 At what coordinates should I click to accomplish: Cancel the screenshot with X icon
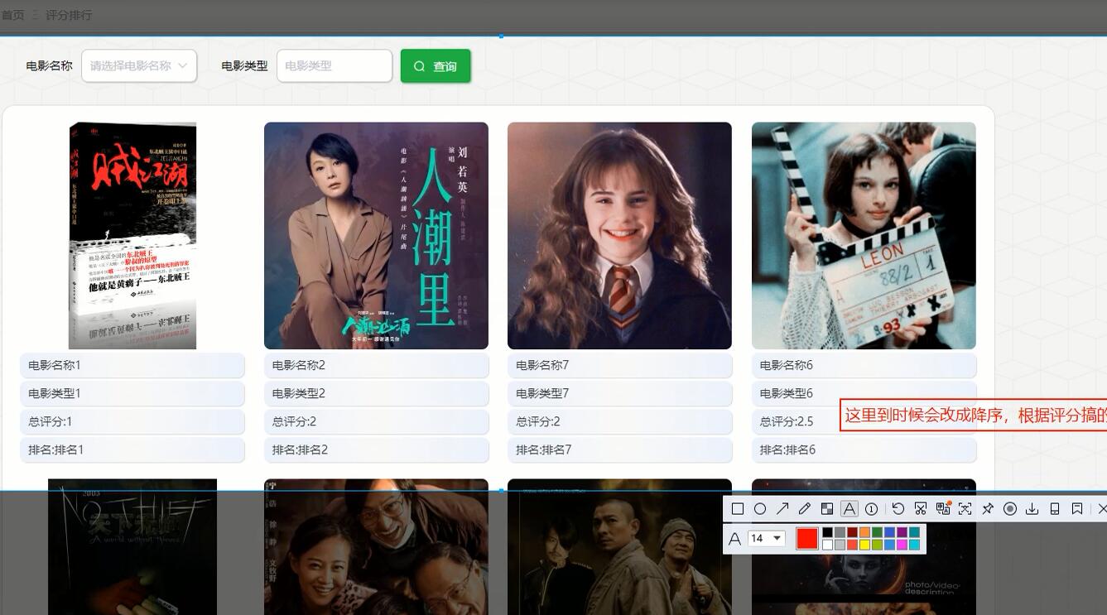(1101, 509)
